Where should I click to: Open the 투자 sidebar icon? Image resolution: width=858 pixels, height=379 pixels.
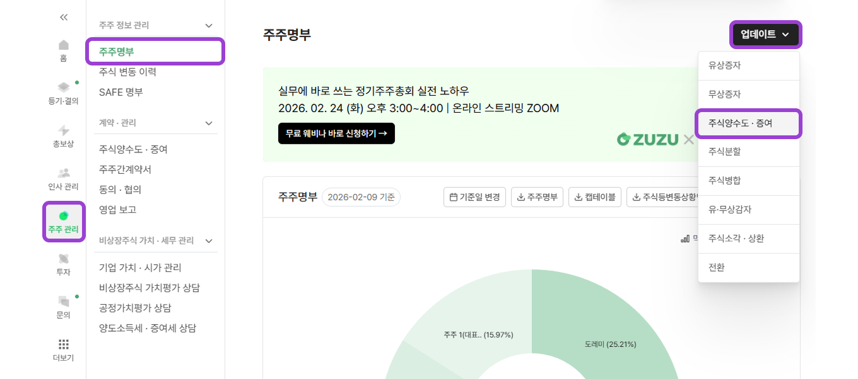point(63,258)
